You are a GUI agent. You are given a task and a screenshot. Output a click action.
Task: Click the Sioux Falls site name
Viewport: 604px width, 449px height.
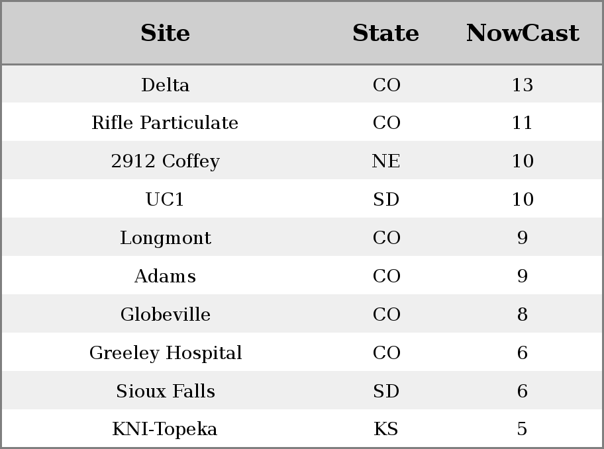166,391
